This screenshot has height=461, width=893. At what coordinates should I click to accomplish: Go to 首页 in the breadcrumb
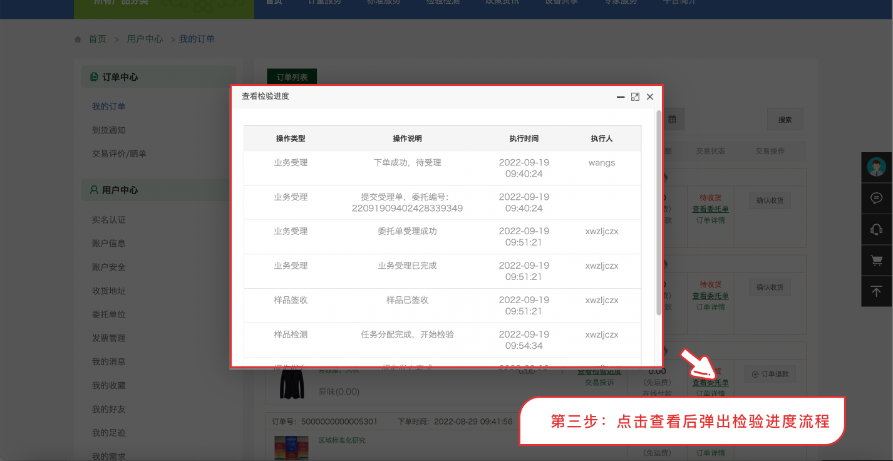pyautogui.click(x=98, y=39)
